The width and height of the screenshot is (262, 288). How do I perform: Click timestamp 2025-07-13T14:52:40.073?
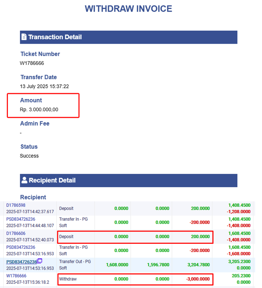(30, 240)
